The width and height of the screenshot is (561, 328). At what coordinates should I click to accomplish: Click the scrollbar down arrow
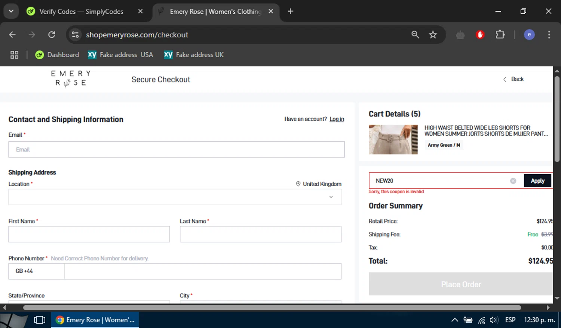[x=557, y=299]
